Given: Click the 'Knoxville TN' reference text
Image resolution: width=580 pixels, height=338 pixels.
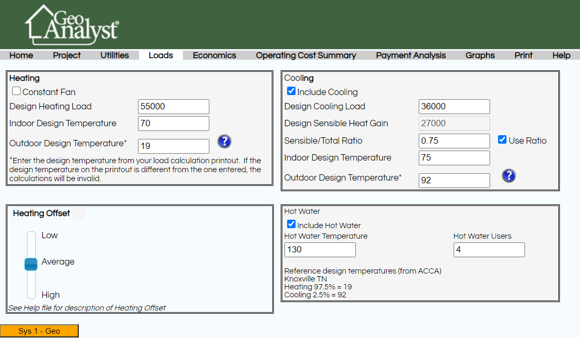Looking at the screenshot, I should point(306,279).
